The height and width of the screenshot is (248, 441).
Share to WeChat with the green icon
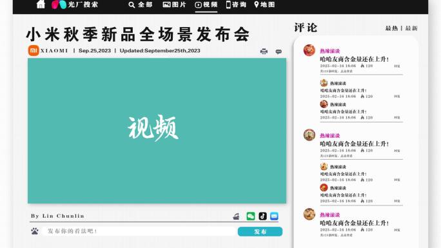pos(251,216)
